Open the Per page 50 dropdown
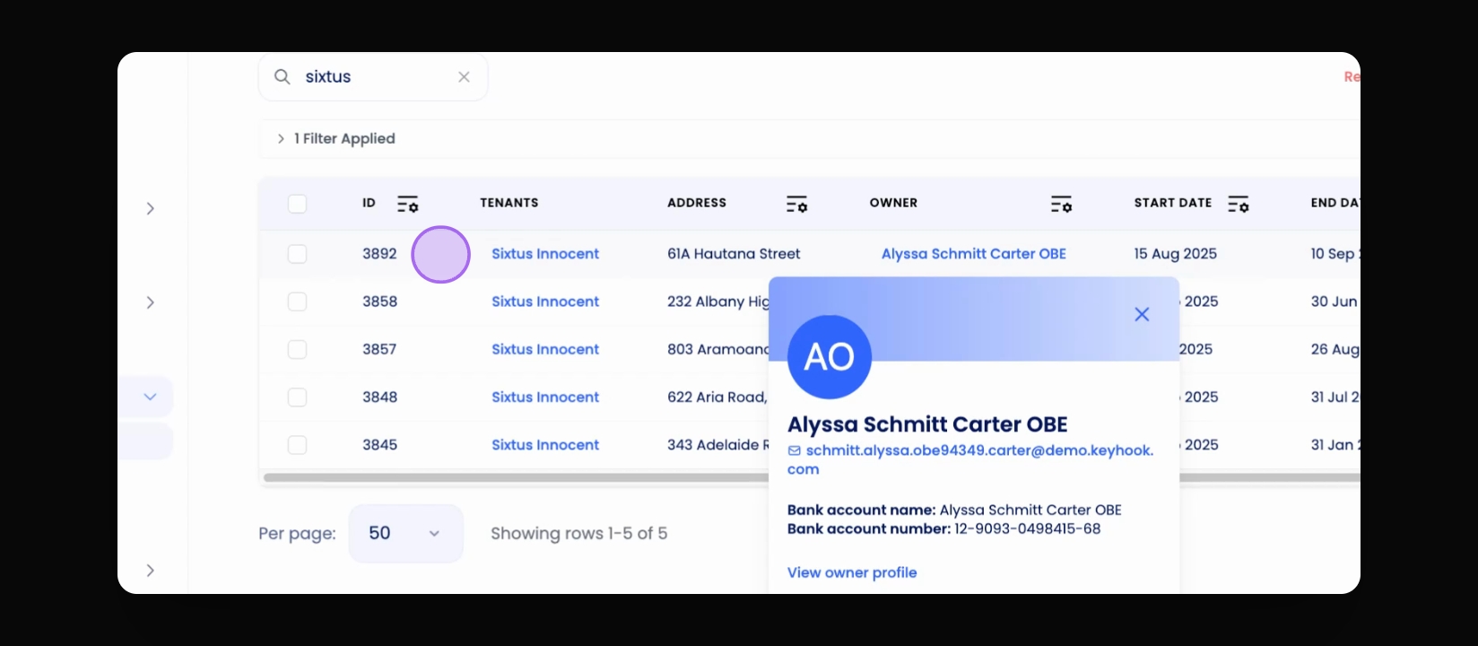The image size is (1478, 646). (x=406, y=534)
